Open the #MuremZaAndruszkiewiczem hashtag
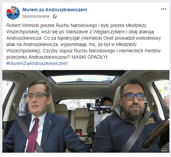Image resolution: width=171 pixels, height=157 pixels. (x=37, y=63)
